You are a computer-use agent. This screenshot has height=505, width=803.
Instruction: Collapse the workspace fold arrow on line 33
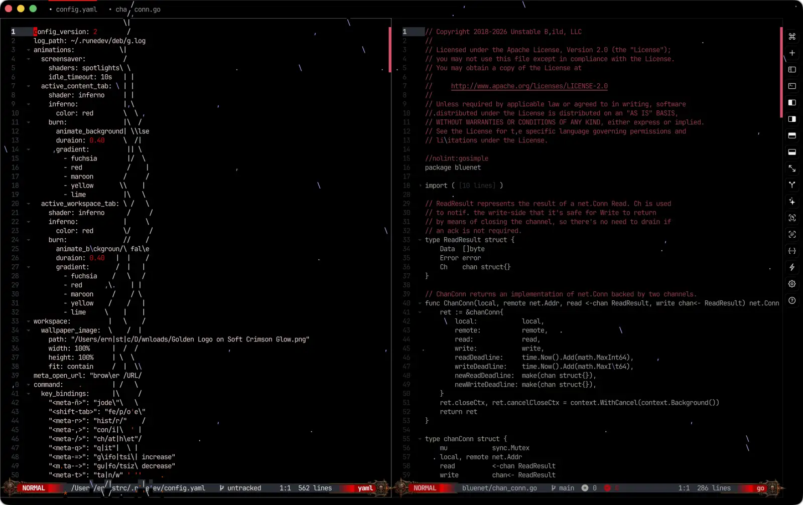coord(29,321)
